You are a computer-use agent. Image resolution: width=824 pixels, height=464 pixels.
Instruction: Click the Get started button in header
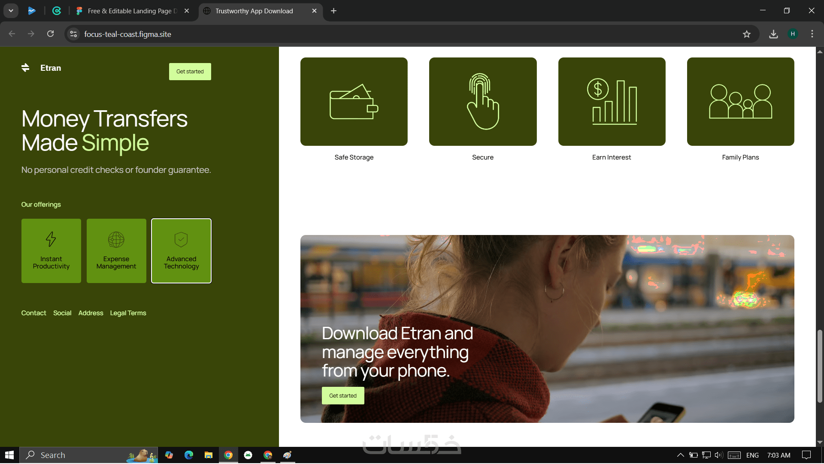click(190, 72)
